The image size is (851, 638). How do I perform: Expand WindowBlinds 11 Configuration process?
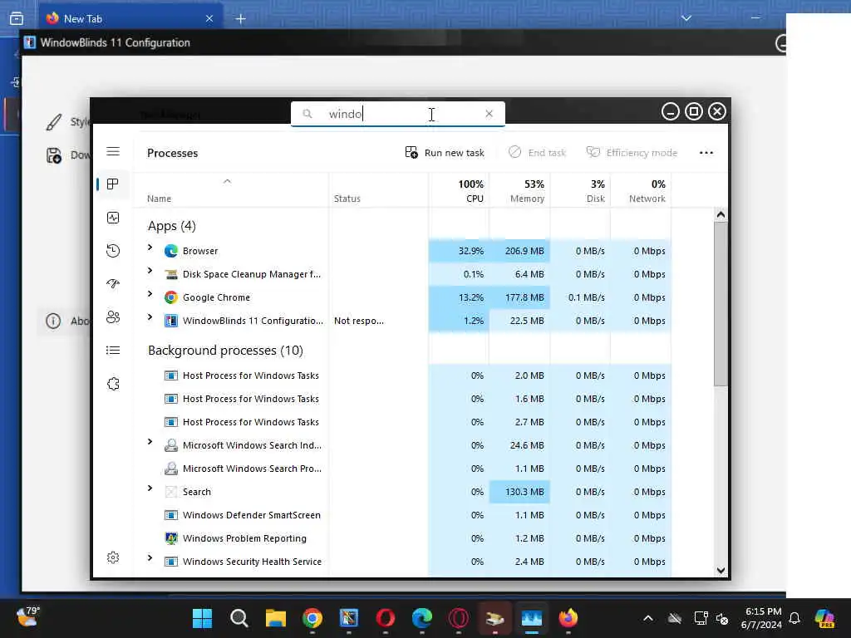pyautogui.click(x=150, y=317)
